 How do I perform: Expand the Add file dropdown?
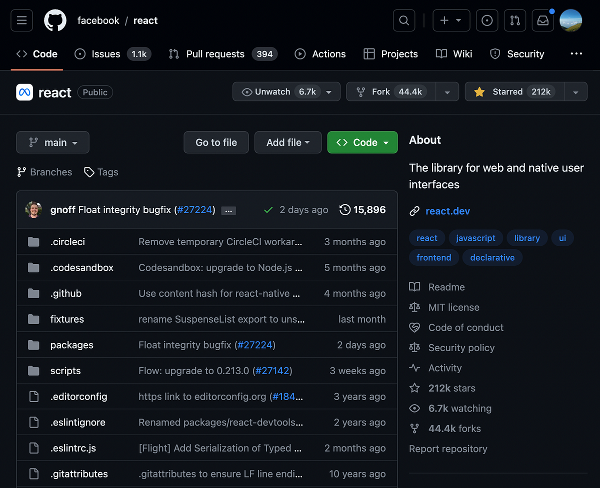coord(287,142)
